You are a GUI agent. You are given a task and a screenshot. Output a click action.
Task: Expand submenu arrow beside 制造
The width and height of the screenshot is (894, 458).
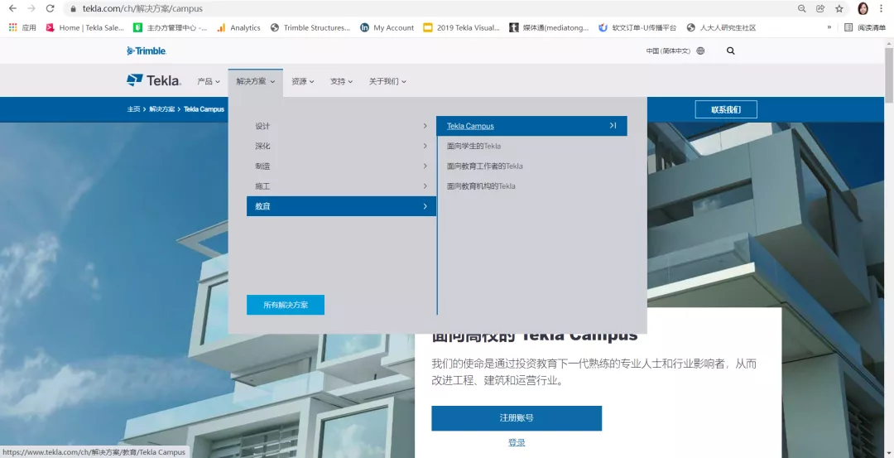[425, 166]
